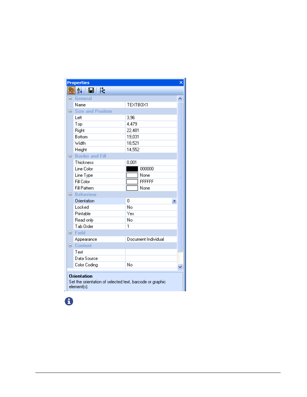307x397 pixels.
Task: Click the empty Data Source value field
Action: tap(151, 258)
